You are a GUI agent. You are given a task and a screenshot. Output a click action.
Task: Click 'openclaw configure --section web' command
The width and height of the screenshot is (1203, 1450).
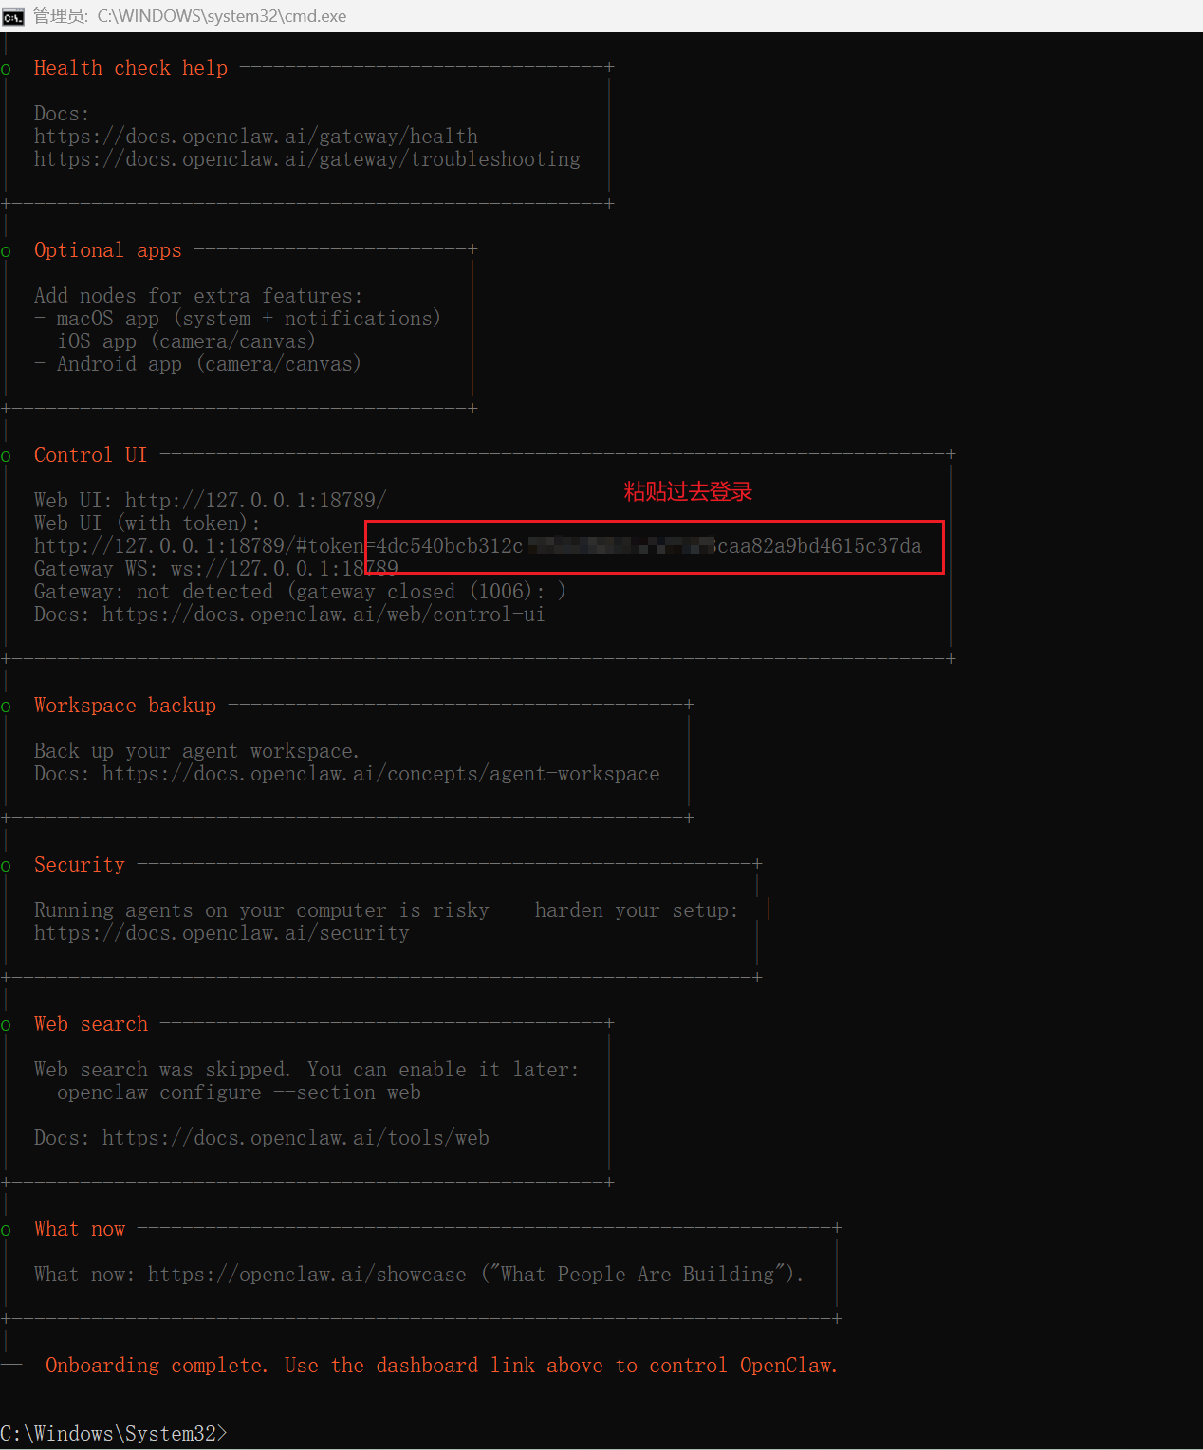click(x=239, y=1092)
